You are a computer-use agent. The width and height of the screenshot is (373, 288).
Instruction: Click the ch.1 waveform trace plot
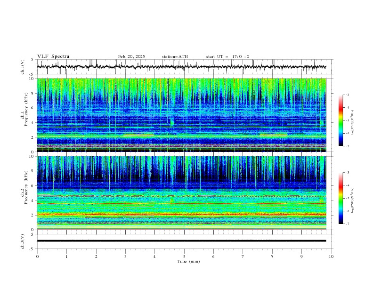pos(181,67)
